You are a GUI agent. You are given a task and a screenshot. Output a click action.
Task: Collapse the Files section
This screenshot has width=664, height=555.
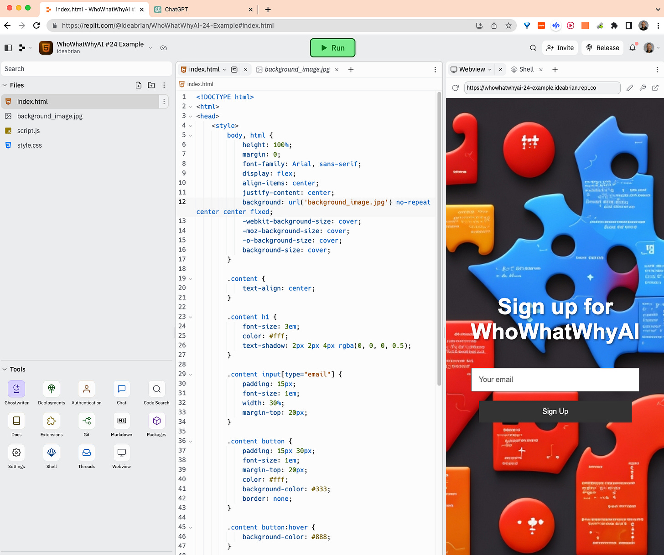pos(5,85)
